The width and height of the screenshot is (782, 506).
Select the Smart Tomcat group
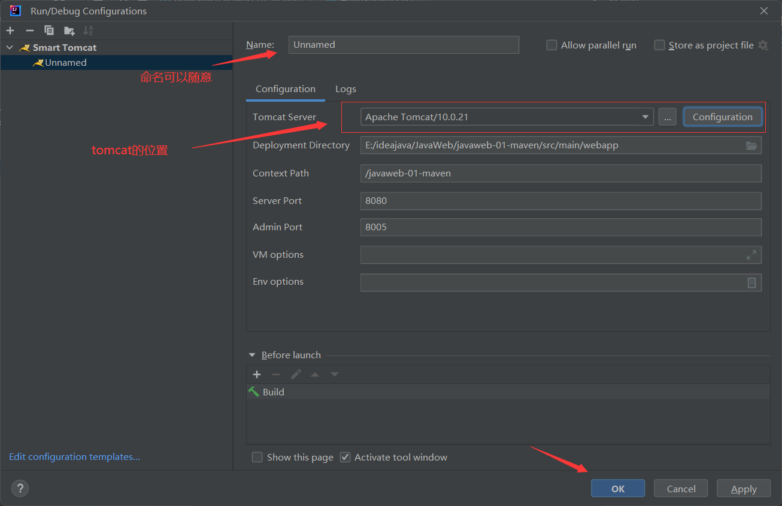pyautogui.click(x=64, y=47)
